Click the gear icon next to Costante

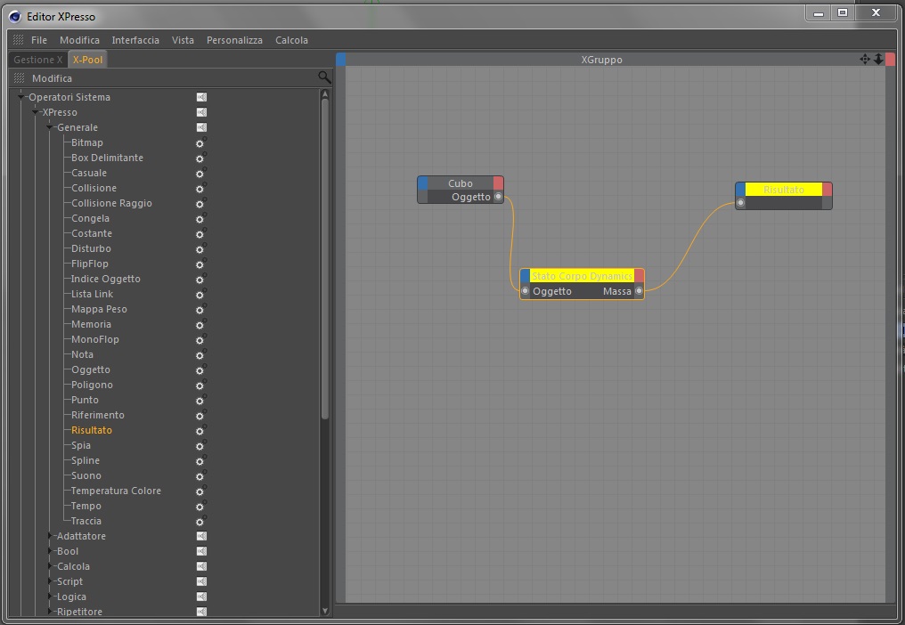(x=200, y=233)
